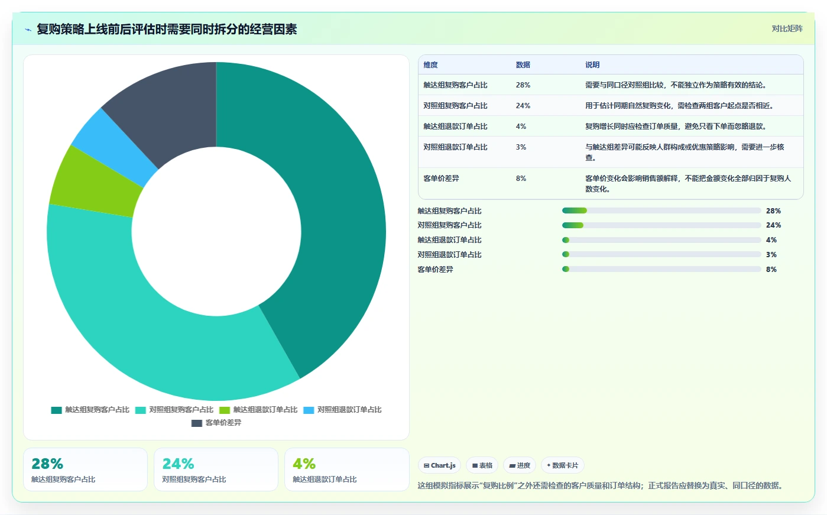Select the 进度 tag chip
Viewport: 827px width, 515px height.
(x=520, y=465)
